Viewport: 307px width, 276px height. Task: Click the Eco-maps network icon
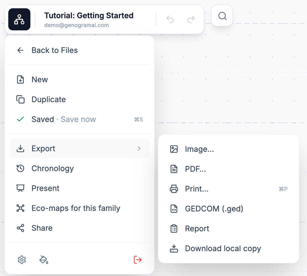[x=20, y=208]
